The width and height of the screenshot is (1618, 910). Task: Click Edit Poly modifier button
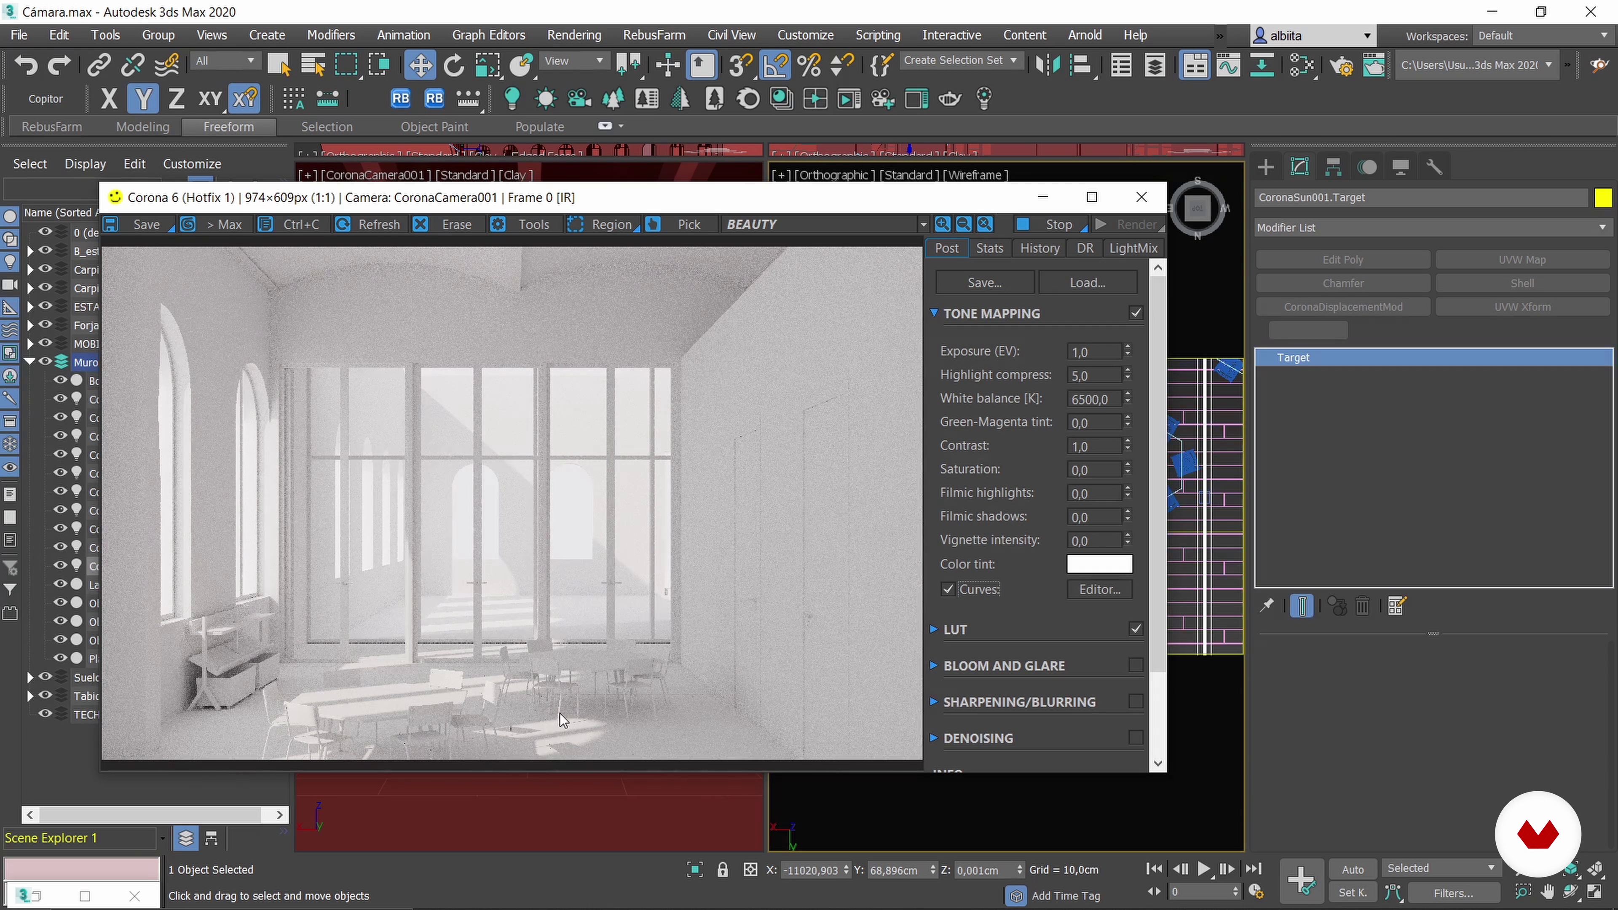pos(1342,260)
